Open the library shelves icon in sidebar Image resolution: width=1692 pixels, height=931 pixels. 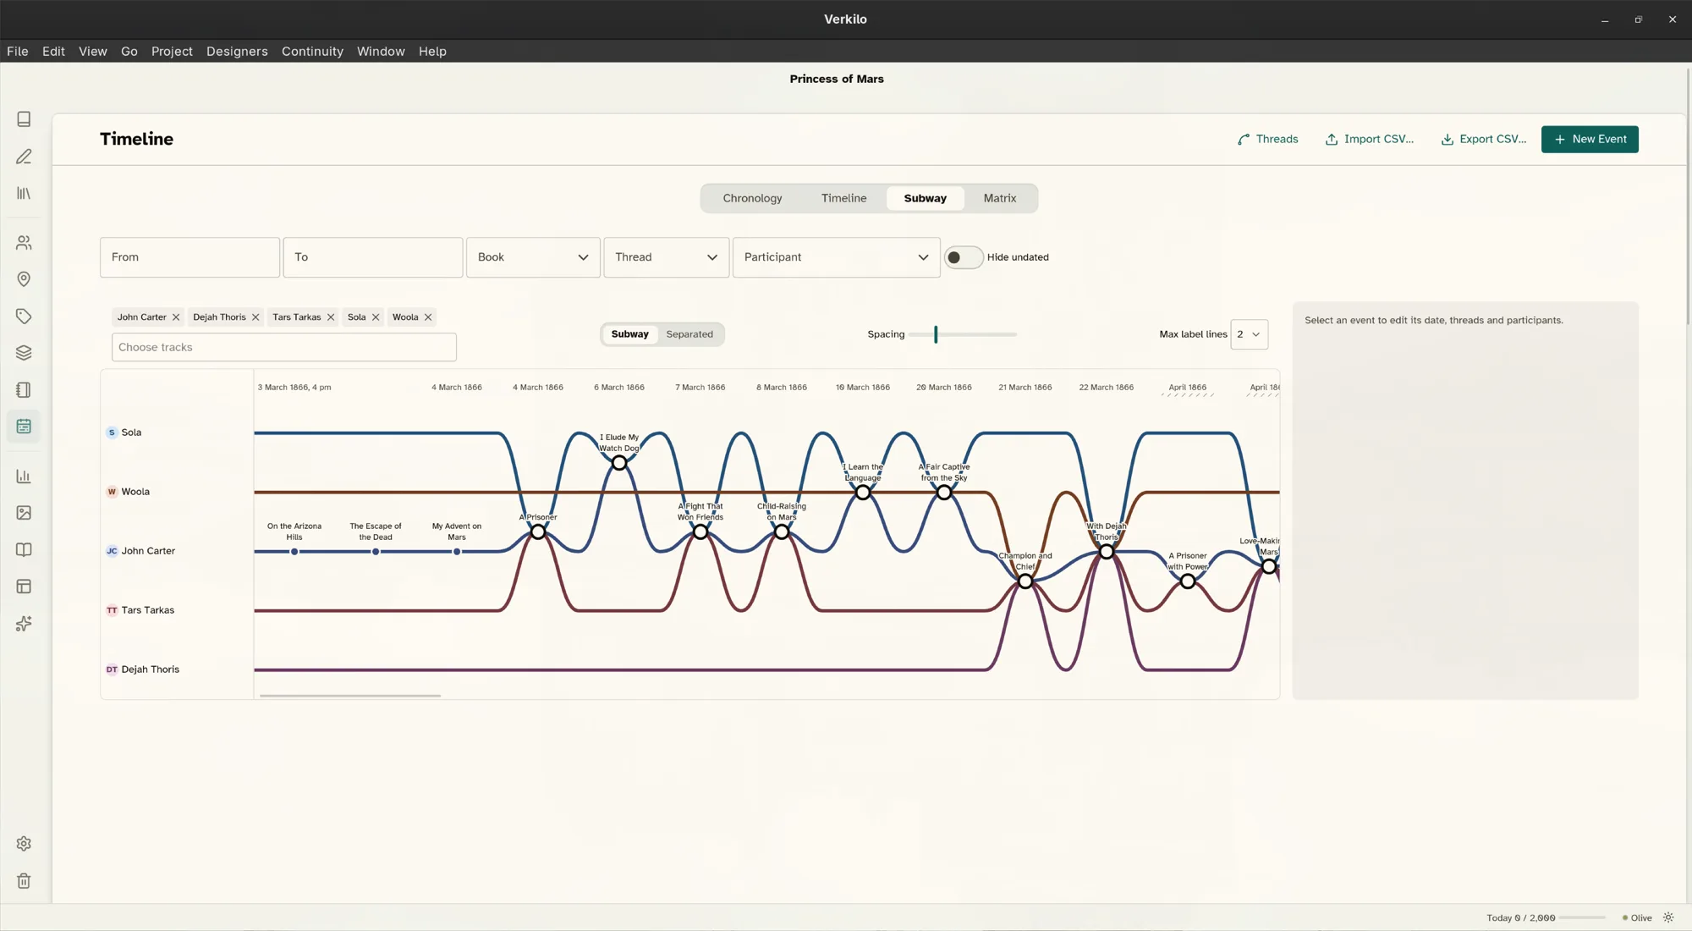point(24,193)
